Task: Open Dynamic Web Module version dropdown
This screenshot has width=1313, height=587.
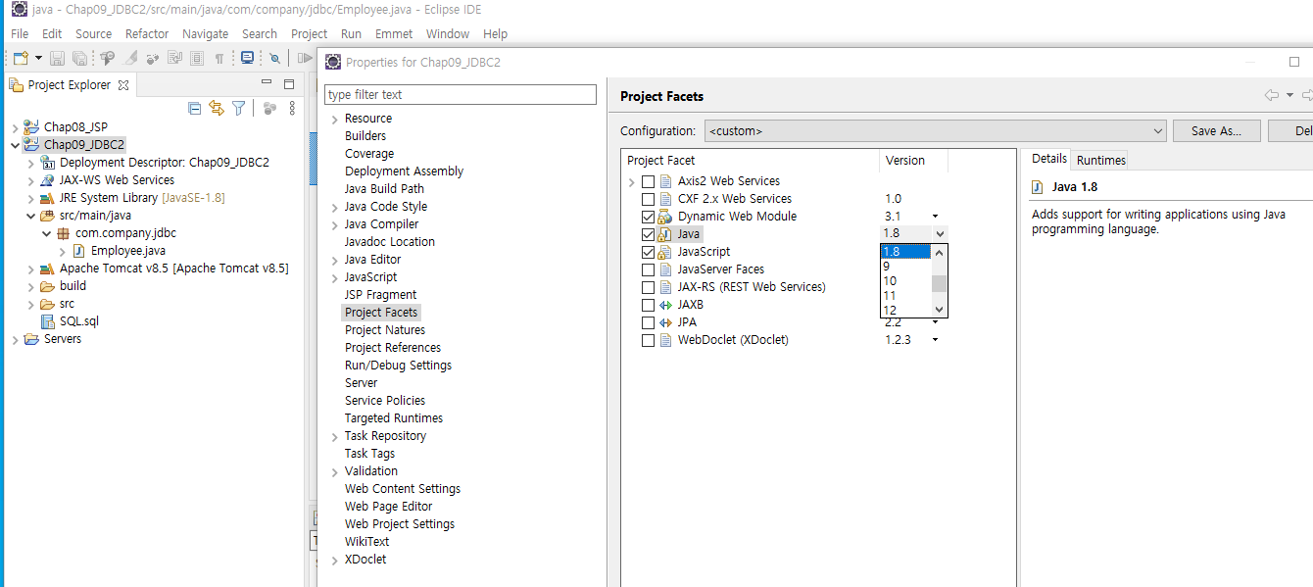Action: pos(935,217)
